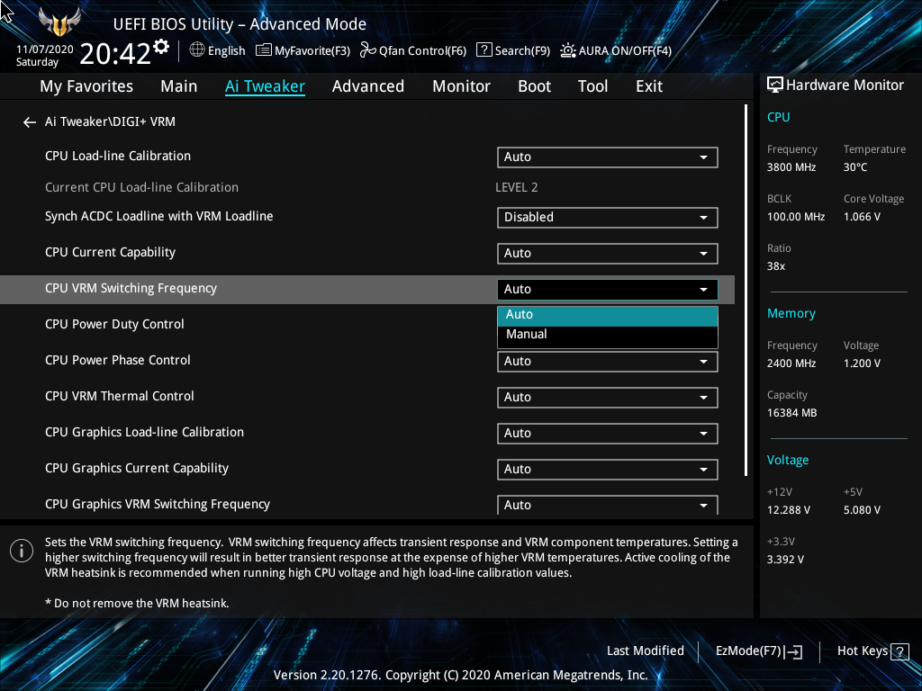This screenshot has height=691, width=922.
Task: Switch to Advanced tab
Action: click(368, 86)
